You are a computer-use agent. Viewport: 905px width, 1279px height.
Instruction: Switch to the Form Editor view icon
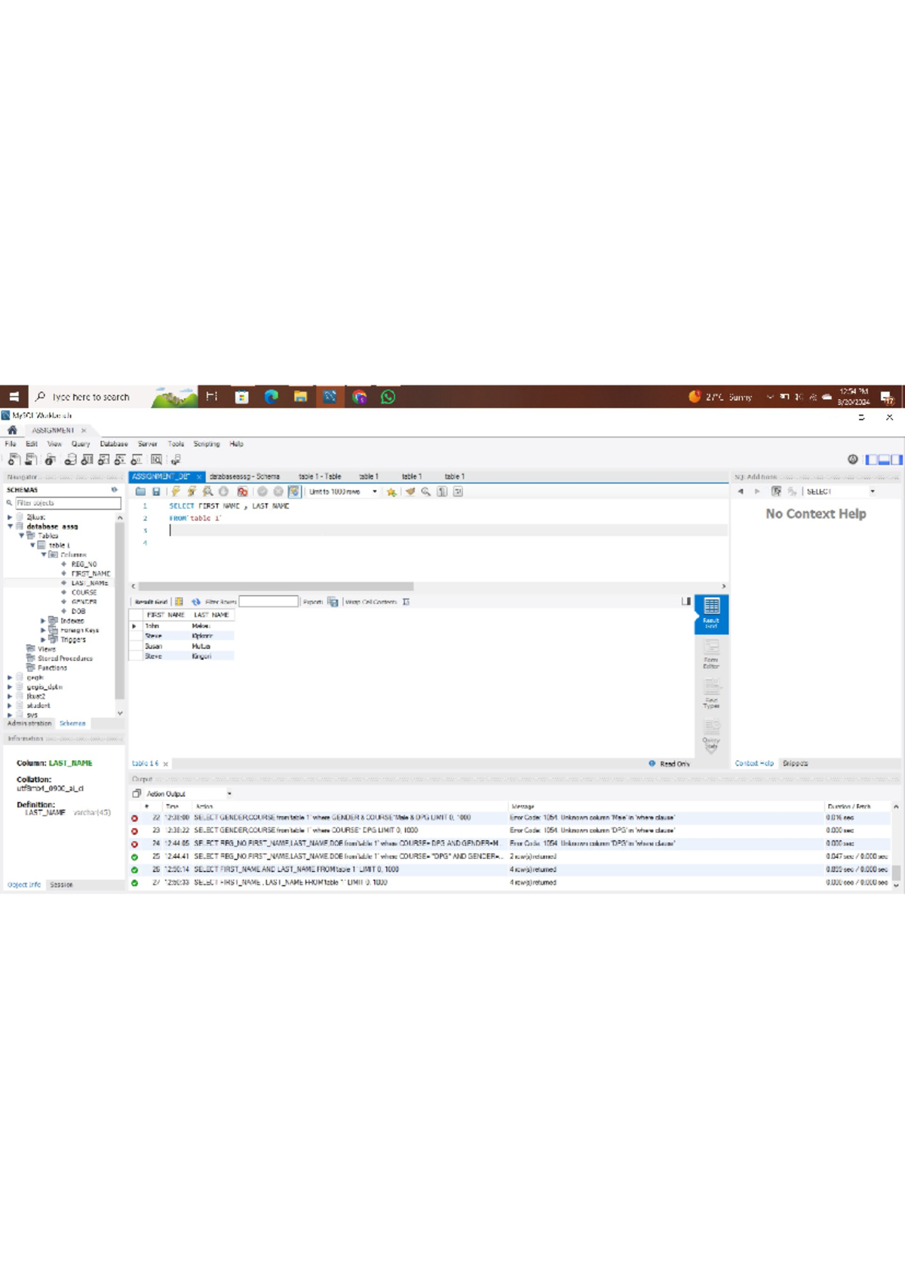[711, 654]
